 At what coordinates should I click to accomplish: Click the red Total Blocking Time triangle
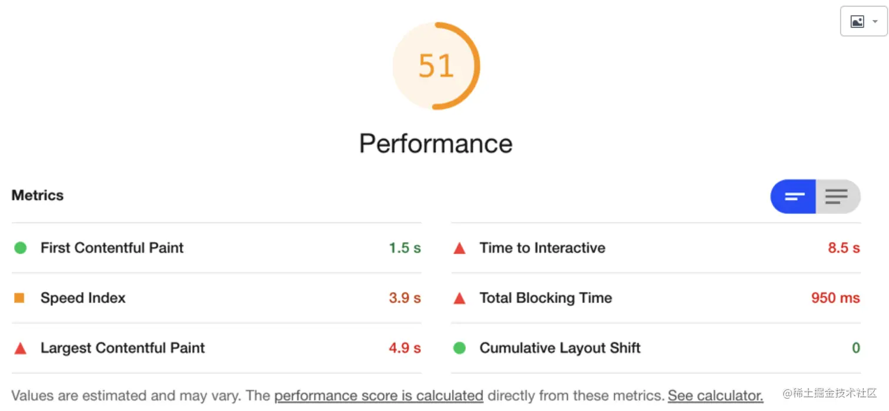(460, 299)
